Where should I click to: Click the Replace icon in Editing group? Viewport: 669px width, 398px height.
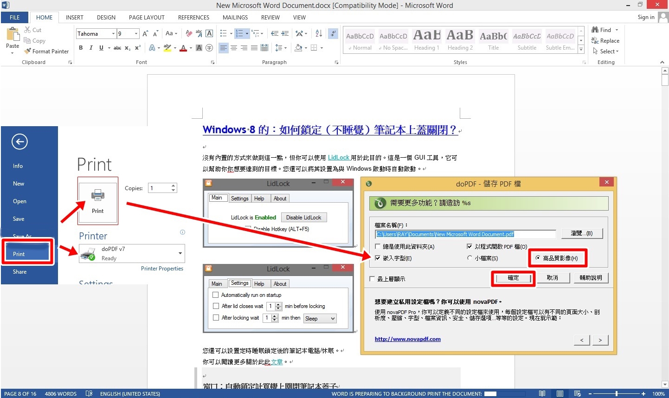pos(595,41)
